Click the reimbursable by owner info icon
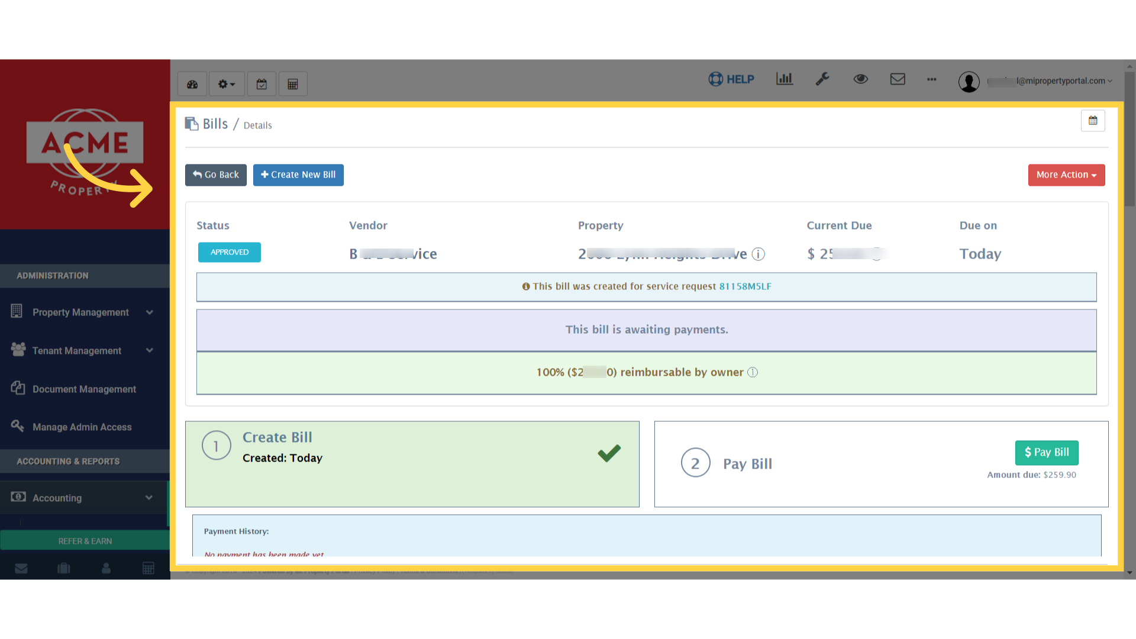The height and width of the screenshot is (639, 1136). (753, 372)
